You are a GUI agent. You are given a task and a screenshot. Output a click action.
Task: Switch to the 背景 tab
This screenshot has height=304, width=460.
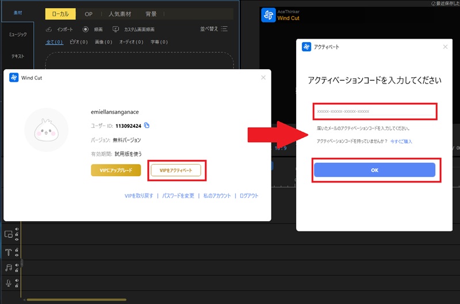click(151, 14)
